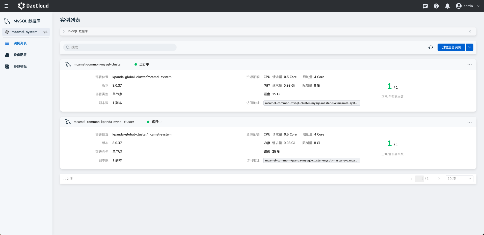
Task: Go to 备份配置 in sidebar
Action: pyautogui.click(x=20, y=55)
